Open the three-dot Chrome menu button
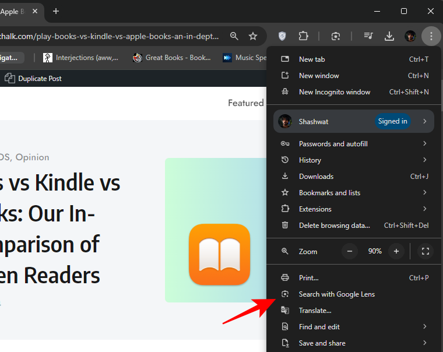 coord(431,36)
